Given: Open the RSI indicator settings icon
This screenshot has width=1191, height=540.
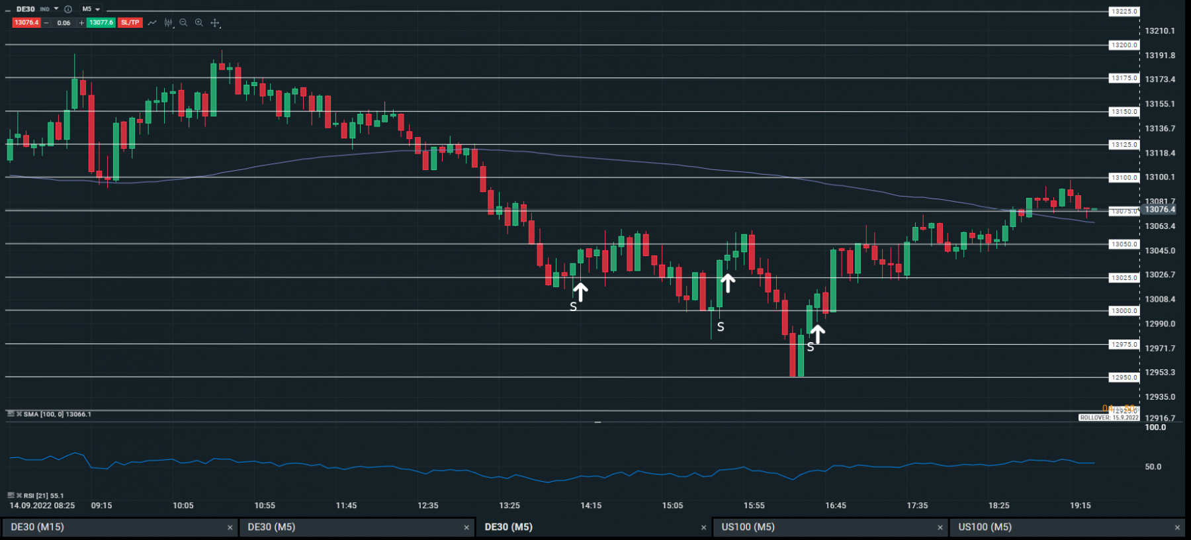Looking at the screenshot, I should (x=11, y=495).
